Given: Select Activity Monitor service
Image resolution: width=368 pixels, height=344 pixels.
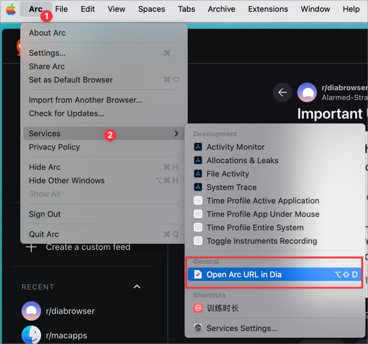Looking at the screenshot, I should [x=274, y=147].
